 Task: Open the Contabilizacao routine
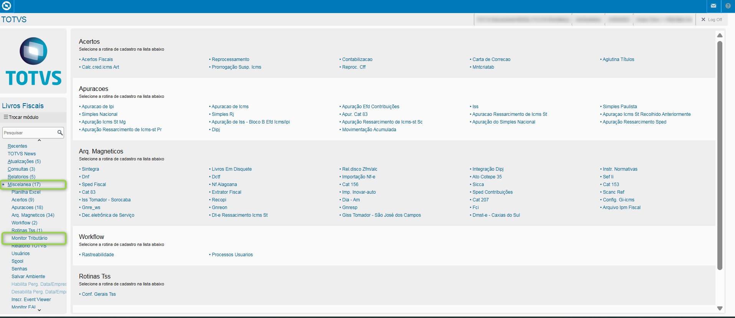357,59
